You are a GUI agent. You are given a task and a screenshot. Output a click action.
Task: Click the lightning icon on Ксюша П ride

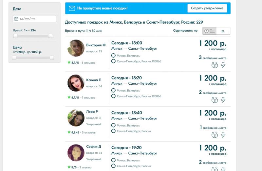coord(223,100)
